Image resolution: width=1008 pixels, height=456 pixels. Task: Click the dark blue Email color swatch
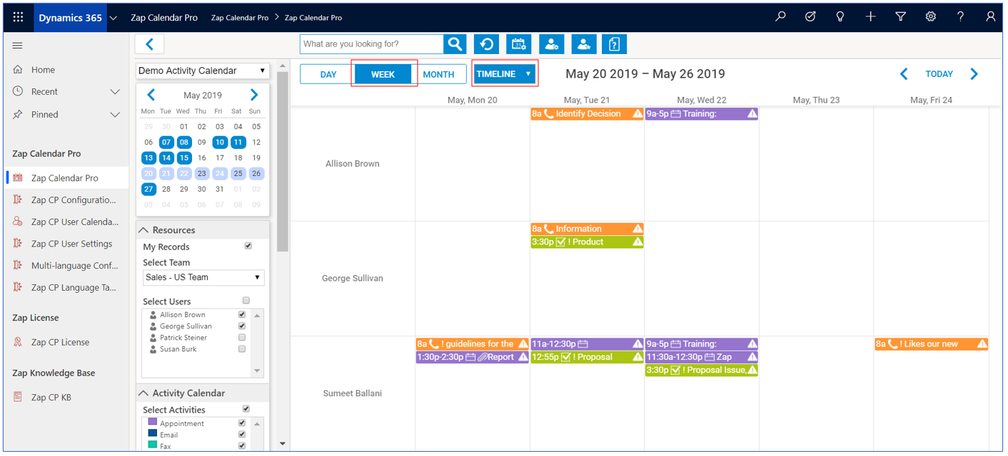pos(153,434)
